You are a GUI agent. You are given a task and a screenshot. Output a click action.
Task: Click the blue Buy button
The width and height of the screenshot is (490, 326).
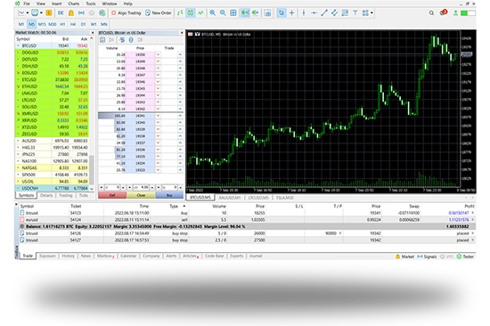click(169, 195)
